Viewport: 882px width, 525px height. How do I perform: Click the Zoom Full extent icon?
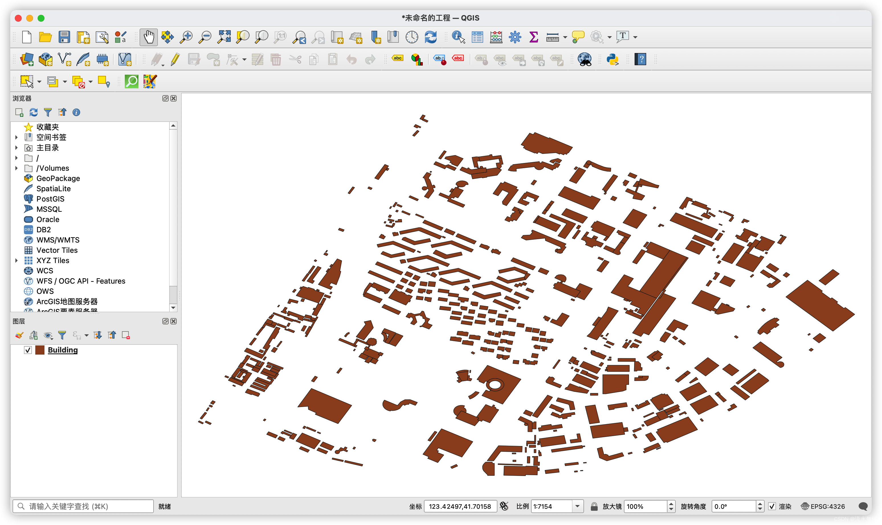point(224,37)
